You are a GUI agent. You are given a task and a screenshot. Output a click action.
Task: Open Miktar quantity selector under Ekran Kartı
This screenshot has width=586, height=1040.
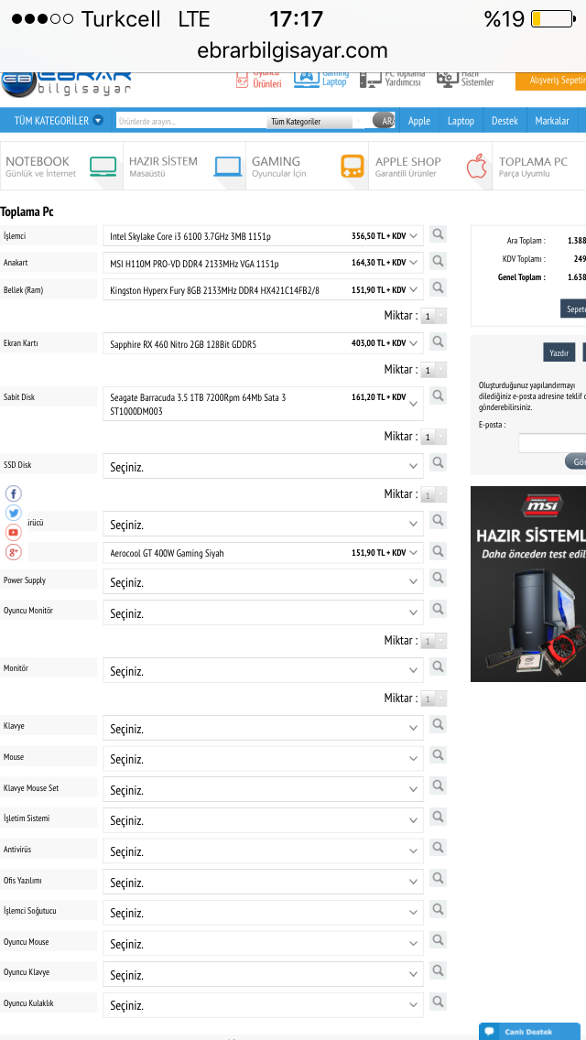[435, 370]
